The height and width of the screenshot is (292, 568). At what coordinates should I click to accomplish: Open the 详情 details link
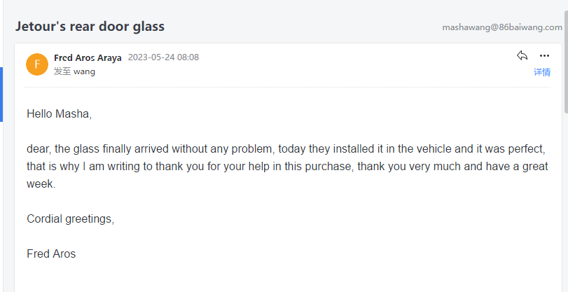pos(541,72)
